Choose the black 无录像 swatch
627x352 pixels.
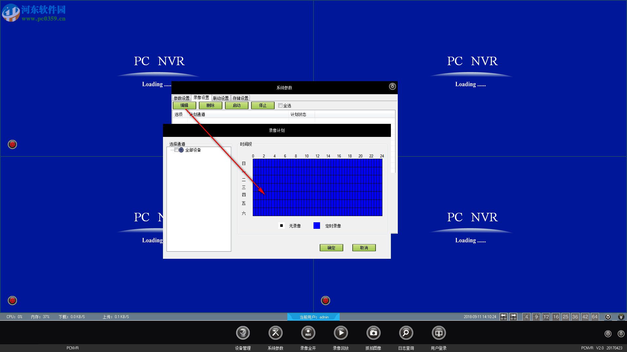[x=281, y=226]
